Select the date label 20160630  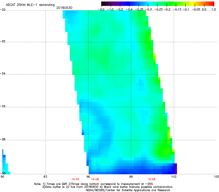point(64,8)
